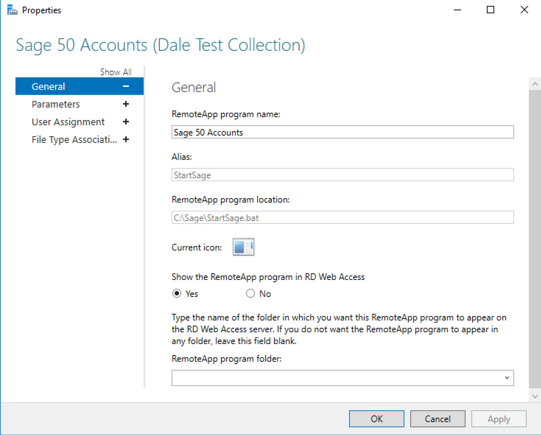Open the RemoteApp program folder dropdown
This screenshot has width=541, height=435.
click(x=507, y=378)
